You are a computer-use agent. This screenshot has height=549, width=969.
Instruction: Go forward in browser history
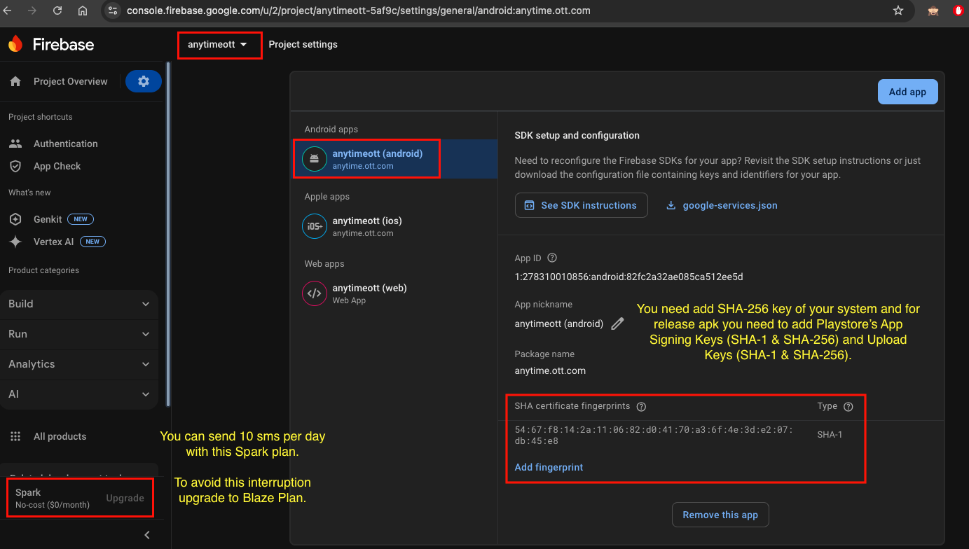click(32, 11)
